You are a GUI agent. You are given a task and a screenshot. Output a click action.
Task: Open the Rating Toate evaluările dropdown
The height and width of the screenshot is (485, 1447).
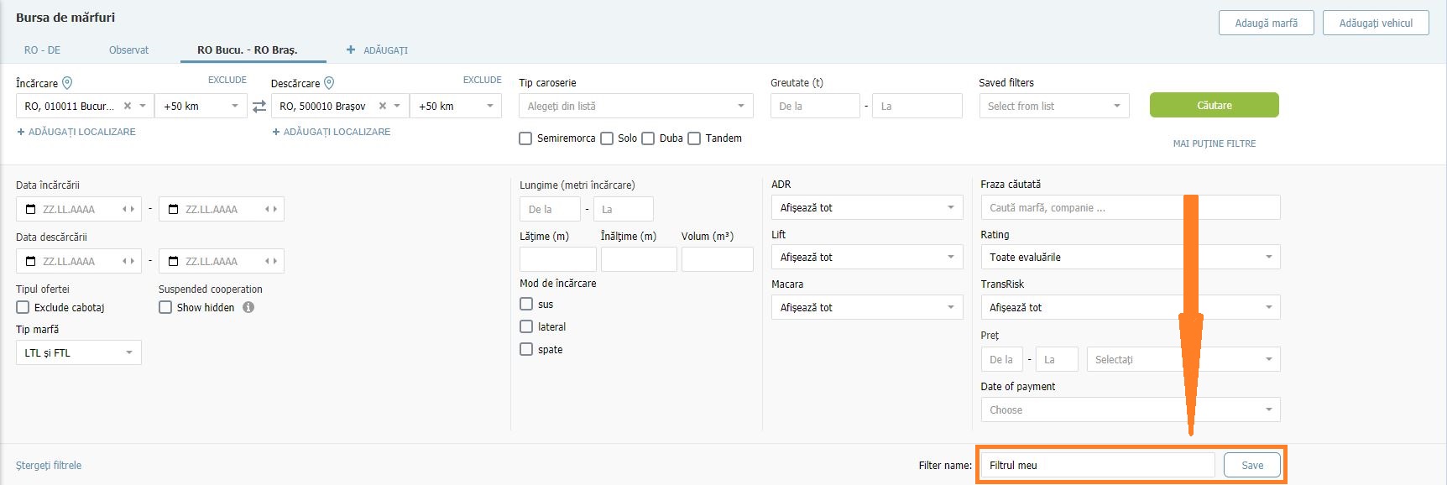(1131, 257)
